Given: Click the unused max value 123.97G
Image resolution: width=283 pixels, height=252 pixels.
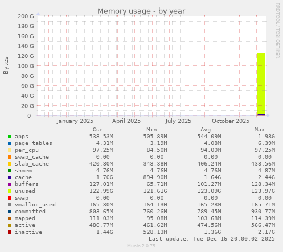Looking at the screenshot, I should [263, 191].
